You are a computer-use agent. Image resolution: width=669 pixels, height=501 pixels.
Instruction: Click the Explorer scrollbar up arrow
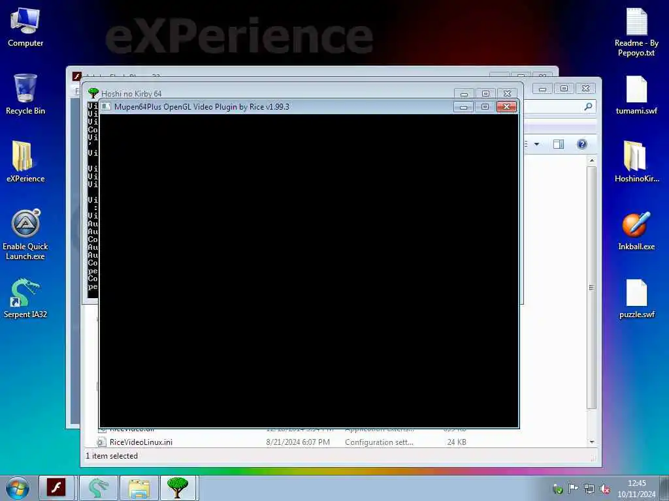point(592,160)
